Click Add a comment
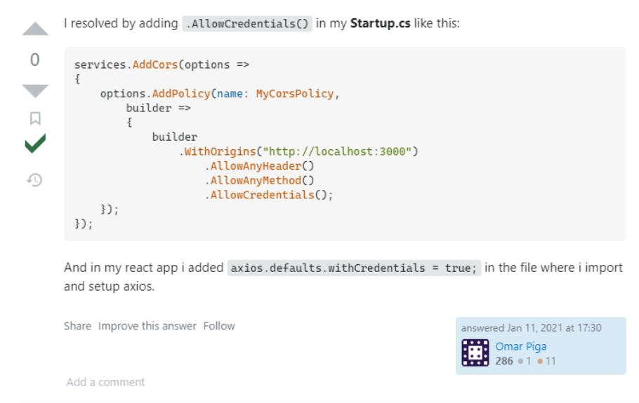The width and height of the screenshot is (639, 403). [105, 382]
